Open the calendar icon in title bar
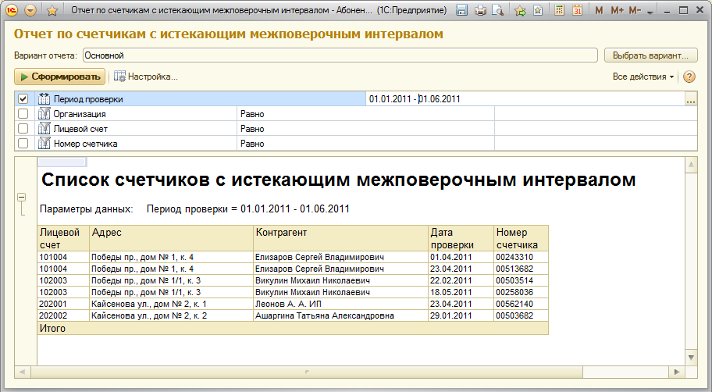Viewport: 712px width, 392px height. tap(577, 11)
